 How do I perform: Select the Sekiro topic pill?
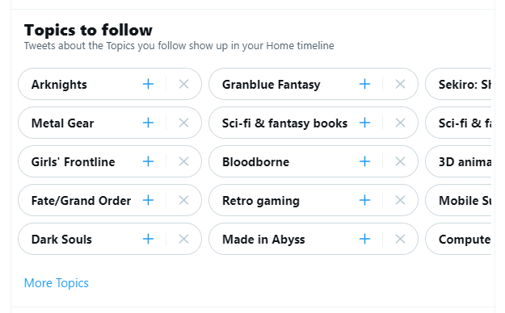[459, 84]
